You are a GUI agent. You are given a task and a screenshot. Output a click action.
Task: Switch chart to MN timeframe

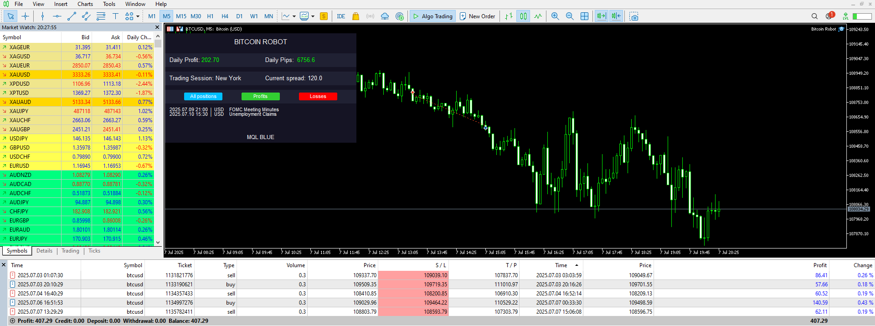click(268, 16)
